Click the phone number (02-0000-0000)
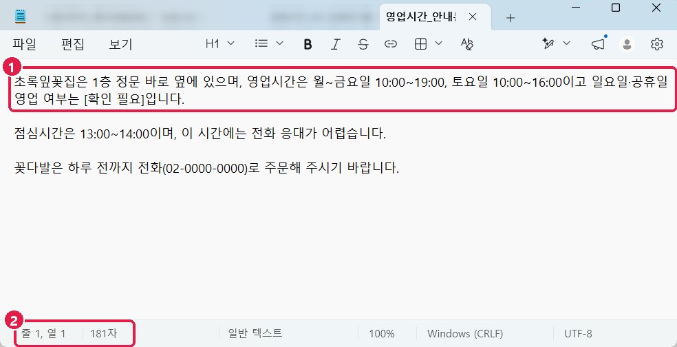Image resolution: width=677 pixels, height=347 pixels. tap(204, 168)
